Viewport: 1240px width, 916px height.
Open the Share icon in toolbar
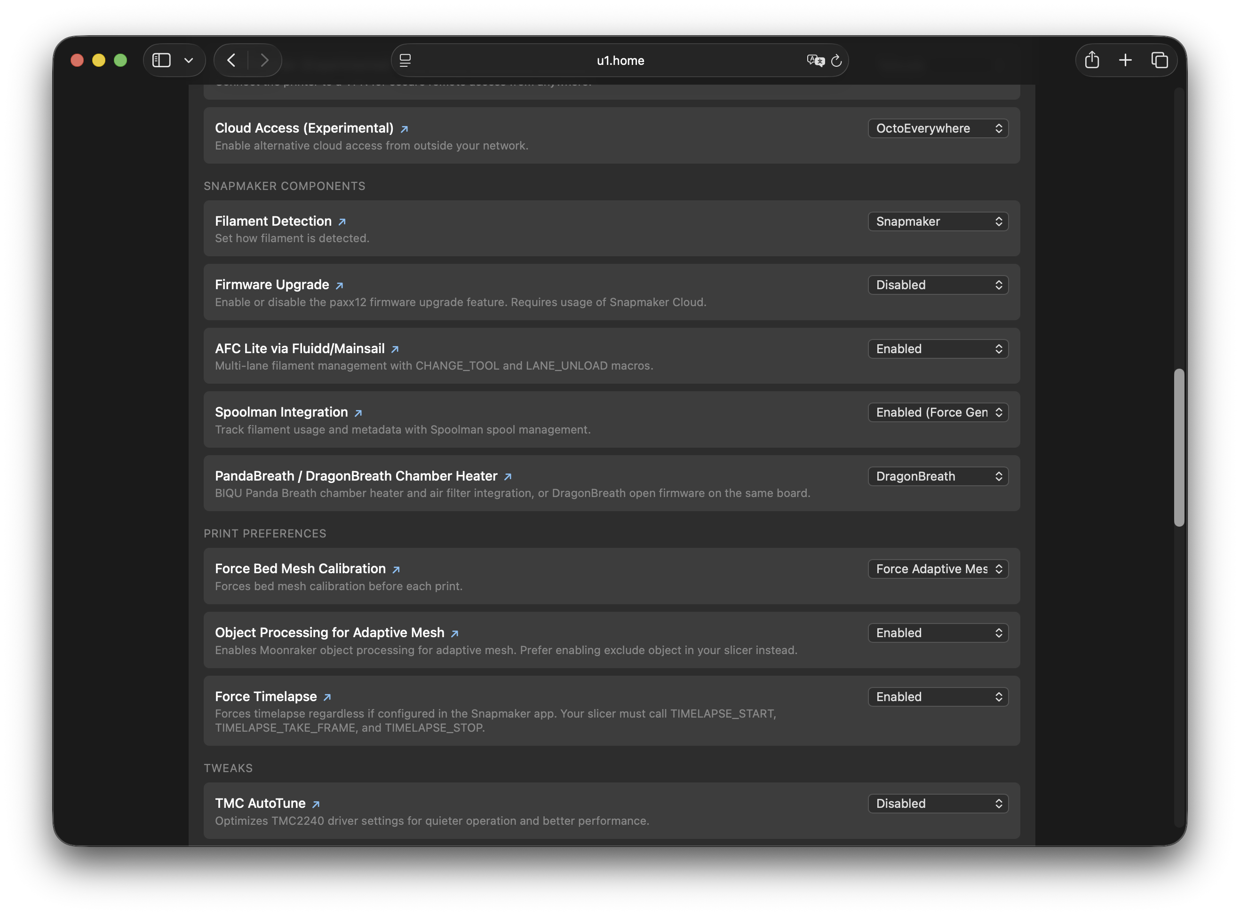[x=1092, y=59]
